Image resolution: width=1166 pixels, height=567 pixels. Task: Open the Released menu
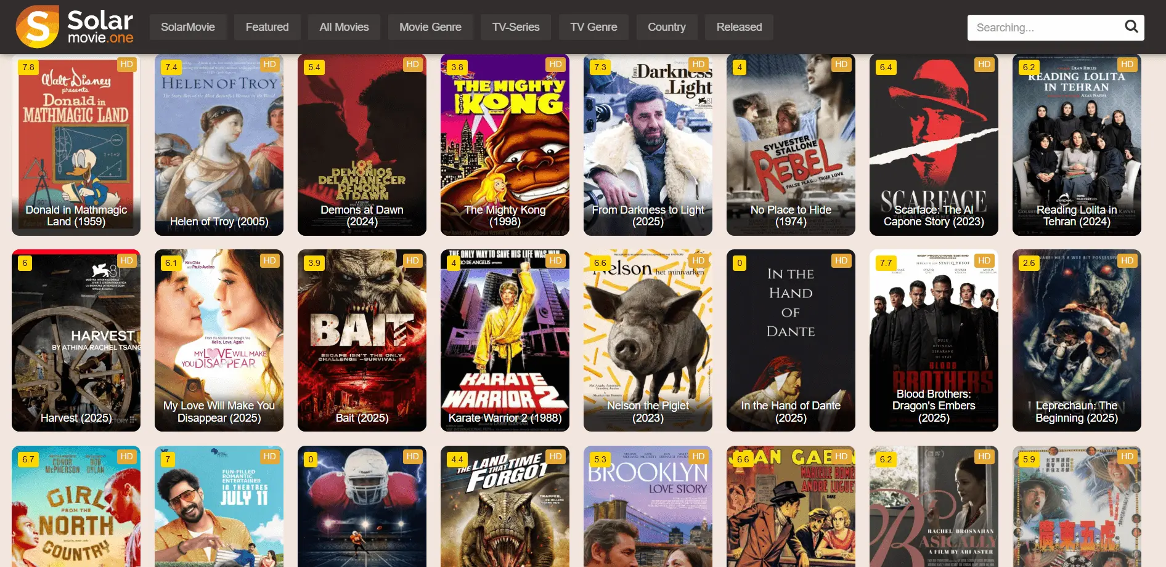739,27
